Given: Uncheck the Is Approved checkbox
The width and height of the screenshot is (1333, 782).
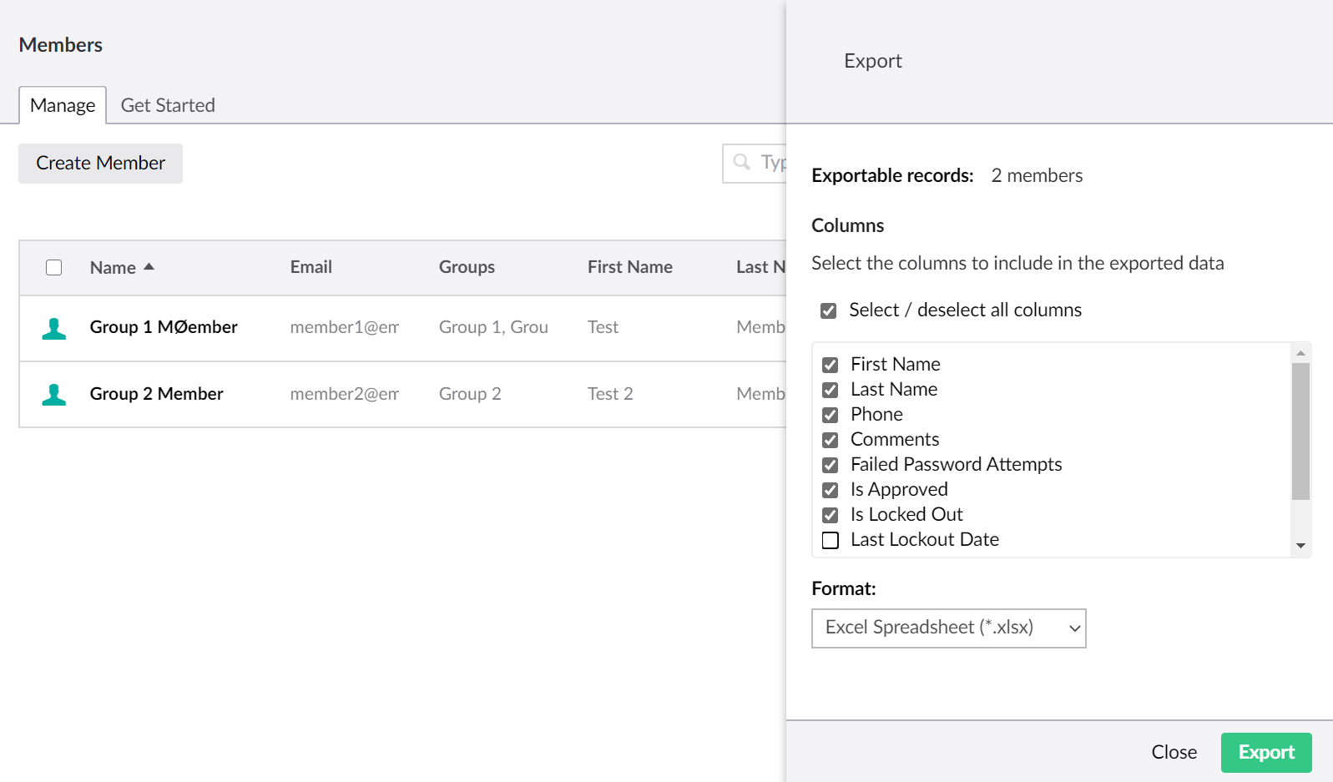Looking at the screenshot, I should coord(830,490).
